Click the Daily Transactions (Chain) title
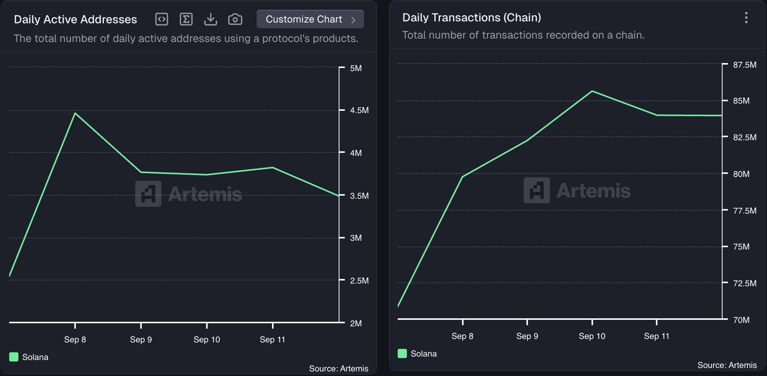Viewport: 767px width, 376px height. [x=472, y=18]
